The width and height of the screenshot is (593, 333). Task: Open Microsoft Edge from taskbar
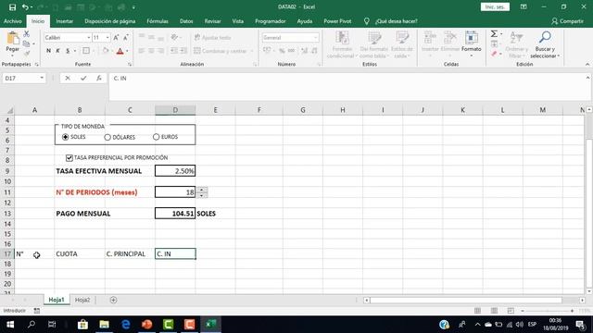126,325
